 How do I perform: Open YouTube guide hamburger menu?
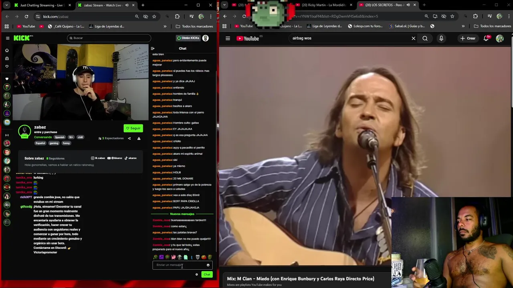pos(228,38)
